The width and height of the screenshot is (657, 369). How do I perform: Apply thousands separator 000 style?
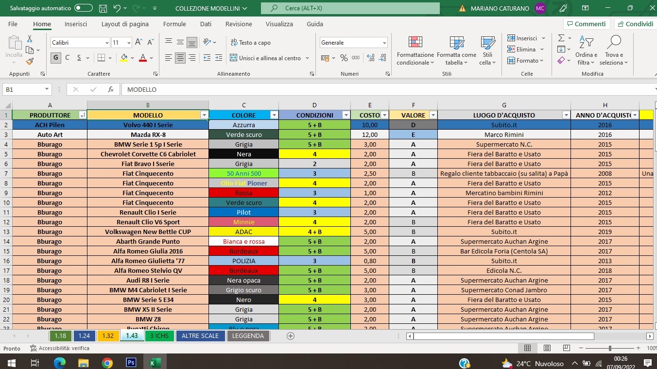(x=356, y=58)
